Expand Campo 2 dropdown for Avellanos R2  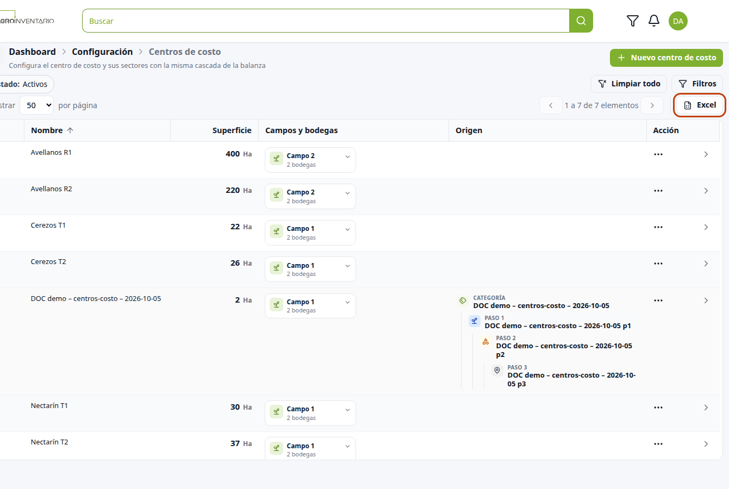[x=310, y=196]
